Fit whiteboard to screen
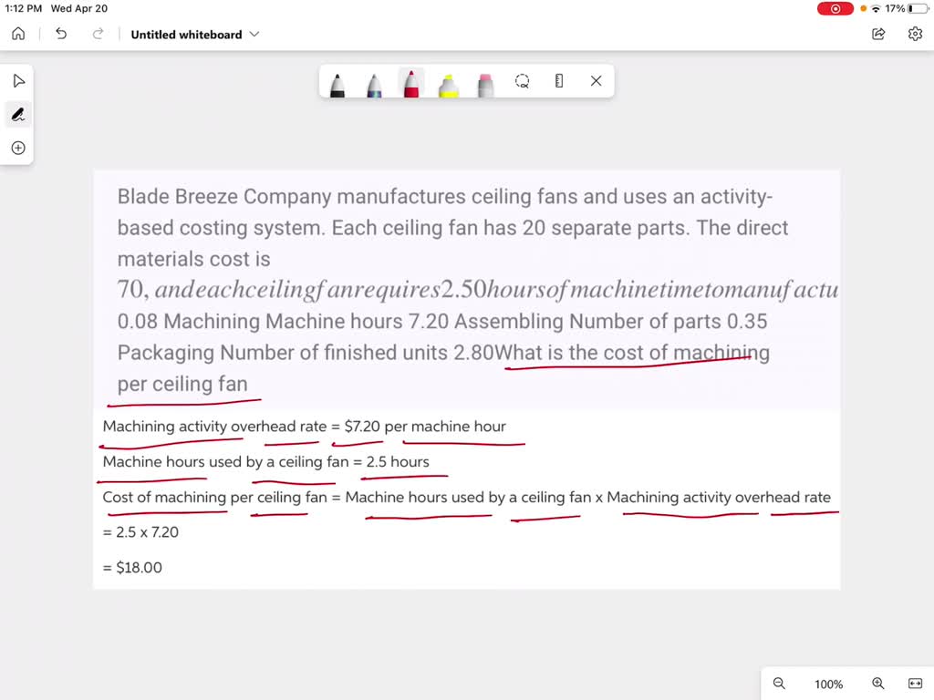This screenshot has width=934, height=700. 915,684
